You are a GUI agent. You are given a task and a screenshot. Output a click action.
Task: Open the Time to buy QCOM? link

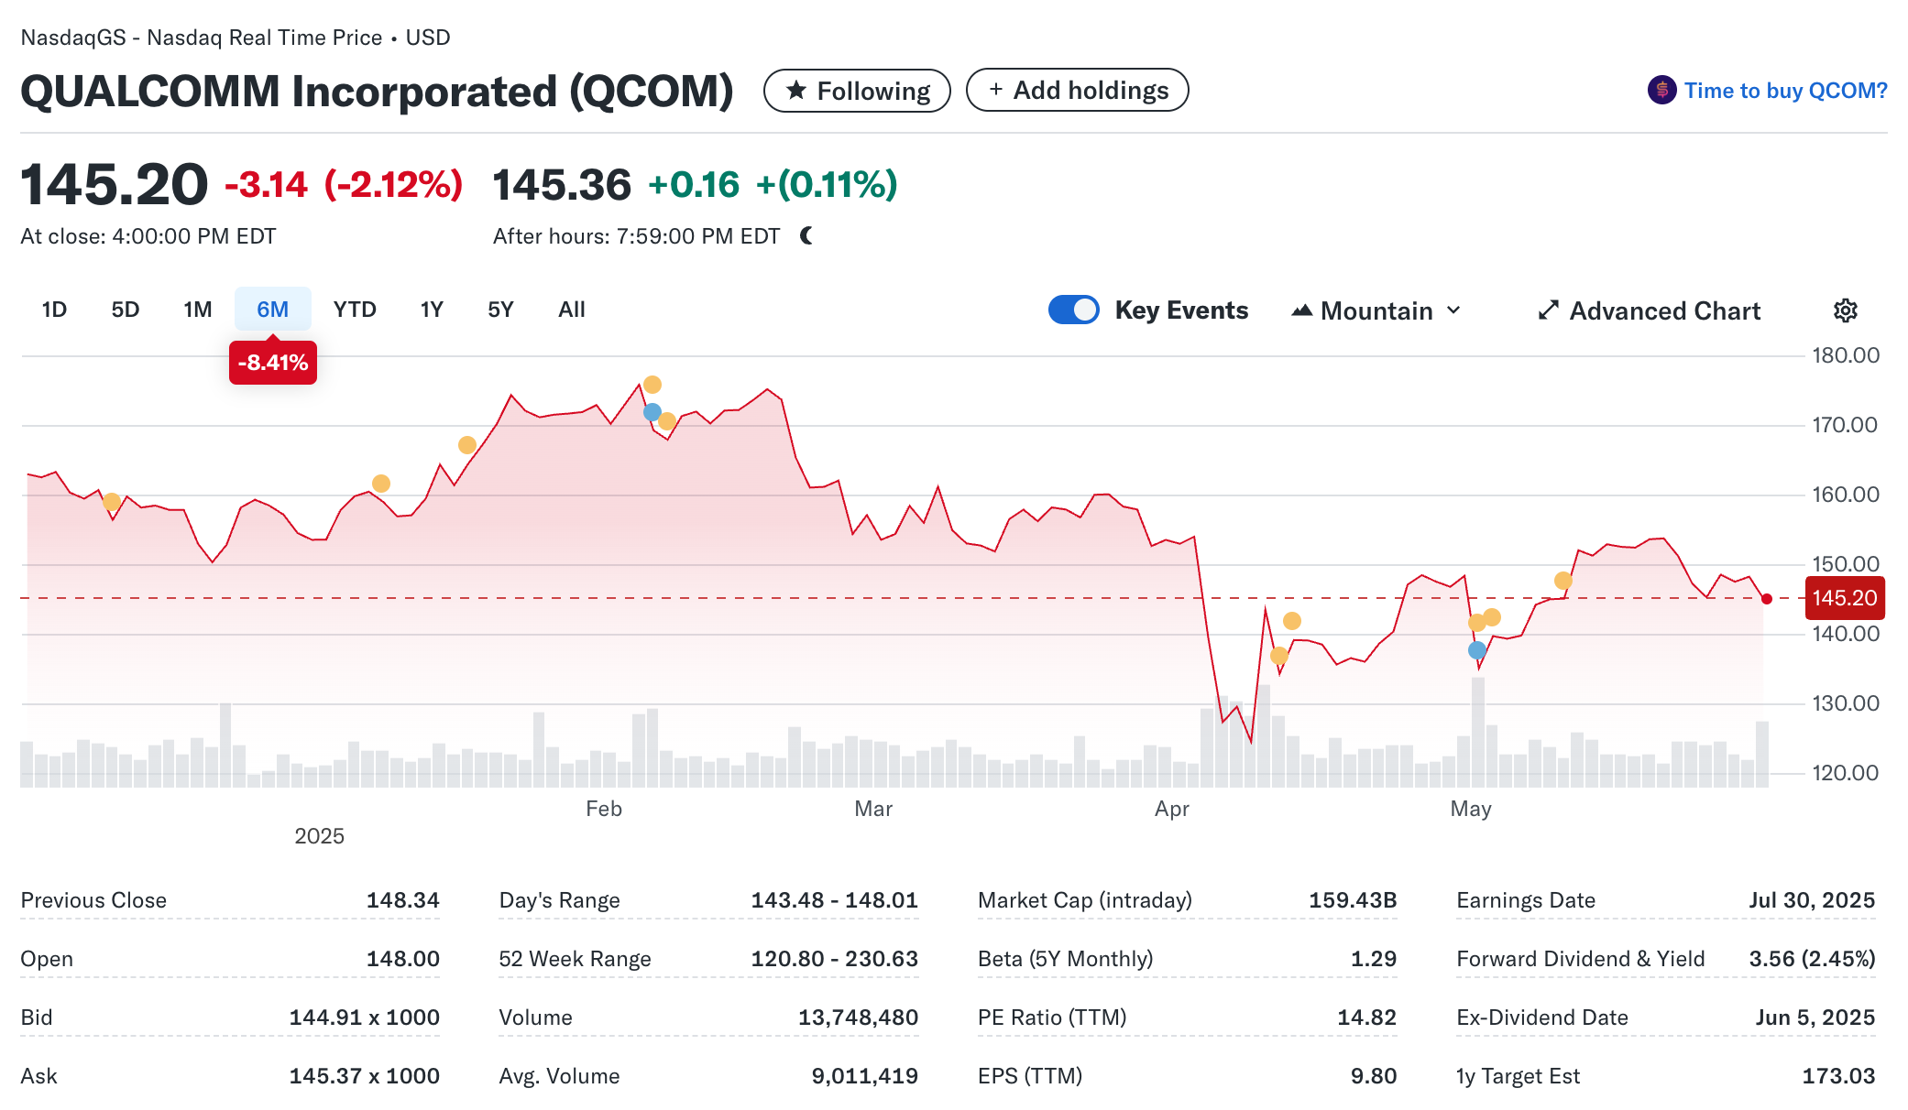point(1785,91)
